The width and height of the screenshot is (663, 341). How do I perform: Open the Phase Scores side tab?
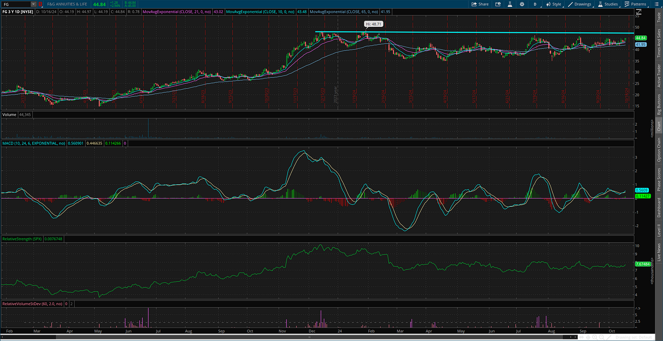coord(659,179)
